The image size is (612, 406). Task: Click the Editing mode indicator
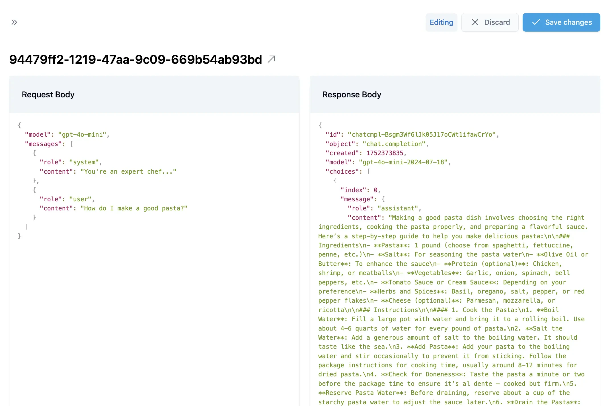441,22
